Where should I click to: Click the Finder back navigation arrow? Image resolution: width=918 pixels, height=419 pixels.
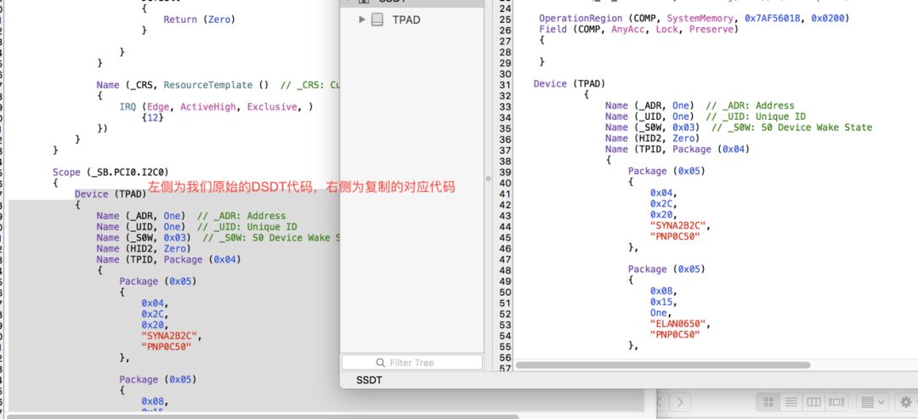[661, 401]
